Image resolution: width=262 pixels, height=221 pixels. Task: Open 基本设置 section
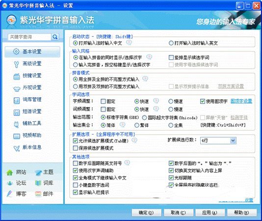coord(32,52)
